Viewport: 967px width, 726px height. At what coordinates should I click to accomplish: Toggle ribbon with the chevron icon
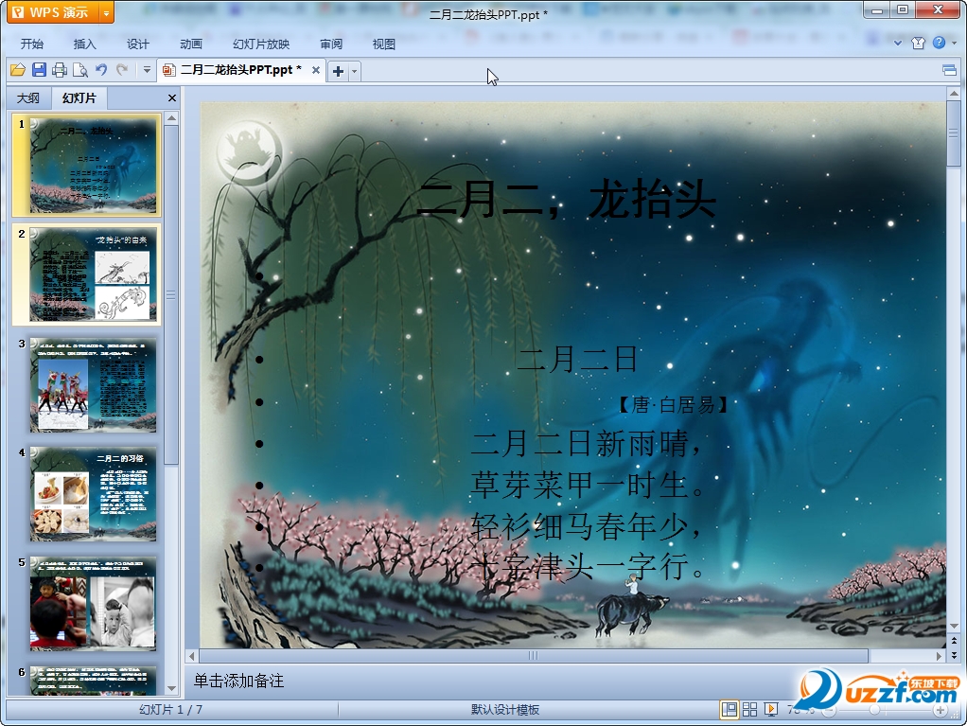pos(898,44)
